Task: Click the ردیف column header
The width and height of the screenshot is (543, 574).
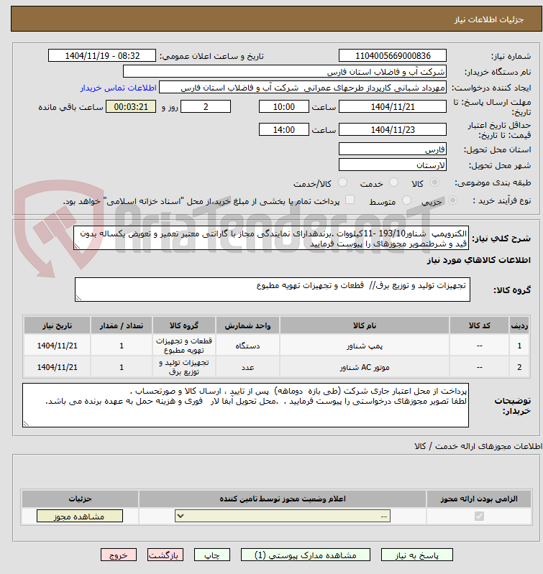Action: 519,325
